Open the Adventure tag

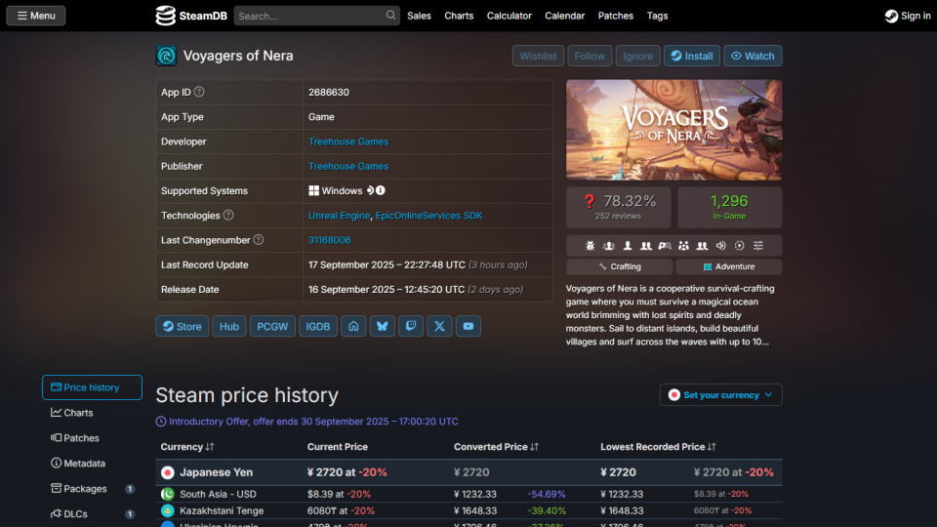[x=729, y=266]
